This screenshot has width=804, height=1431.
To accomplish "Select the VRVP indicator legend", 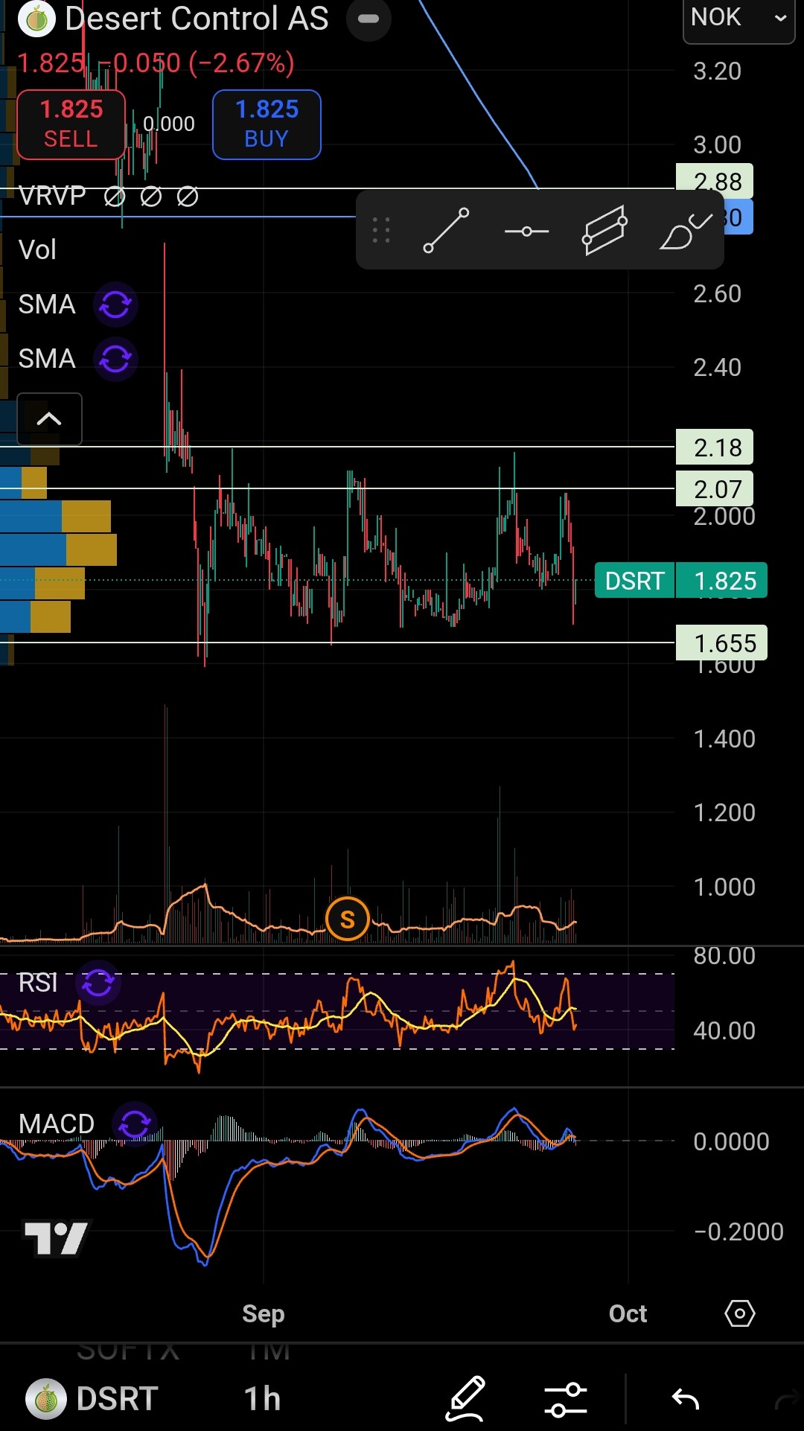I will 52,196.
